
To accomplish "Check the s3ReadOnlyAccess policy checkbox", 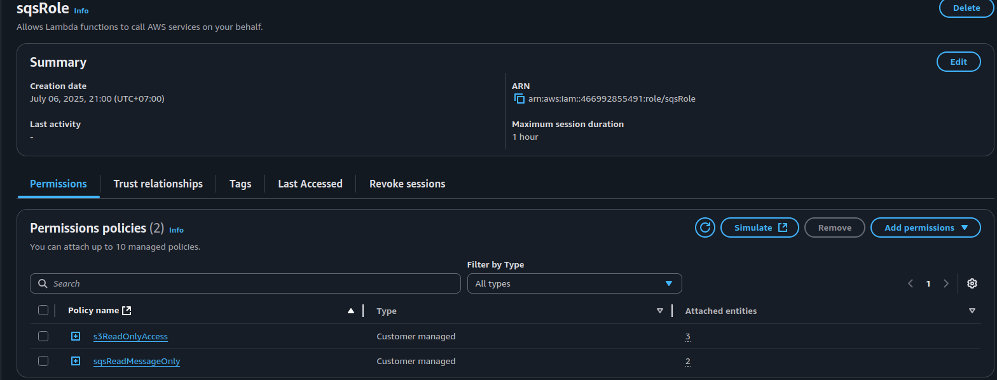I will pos(43,336).
